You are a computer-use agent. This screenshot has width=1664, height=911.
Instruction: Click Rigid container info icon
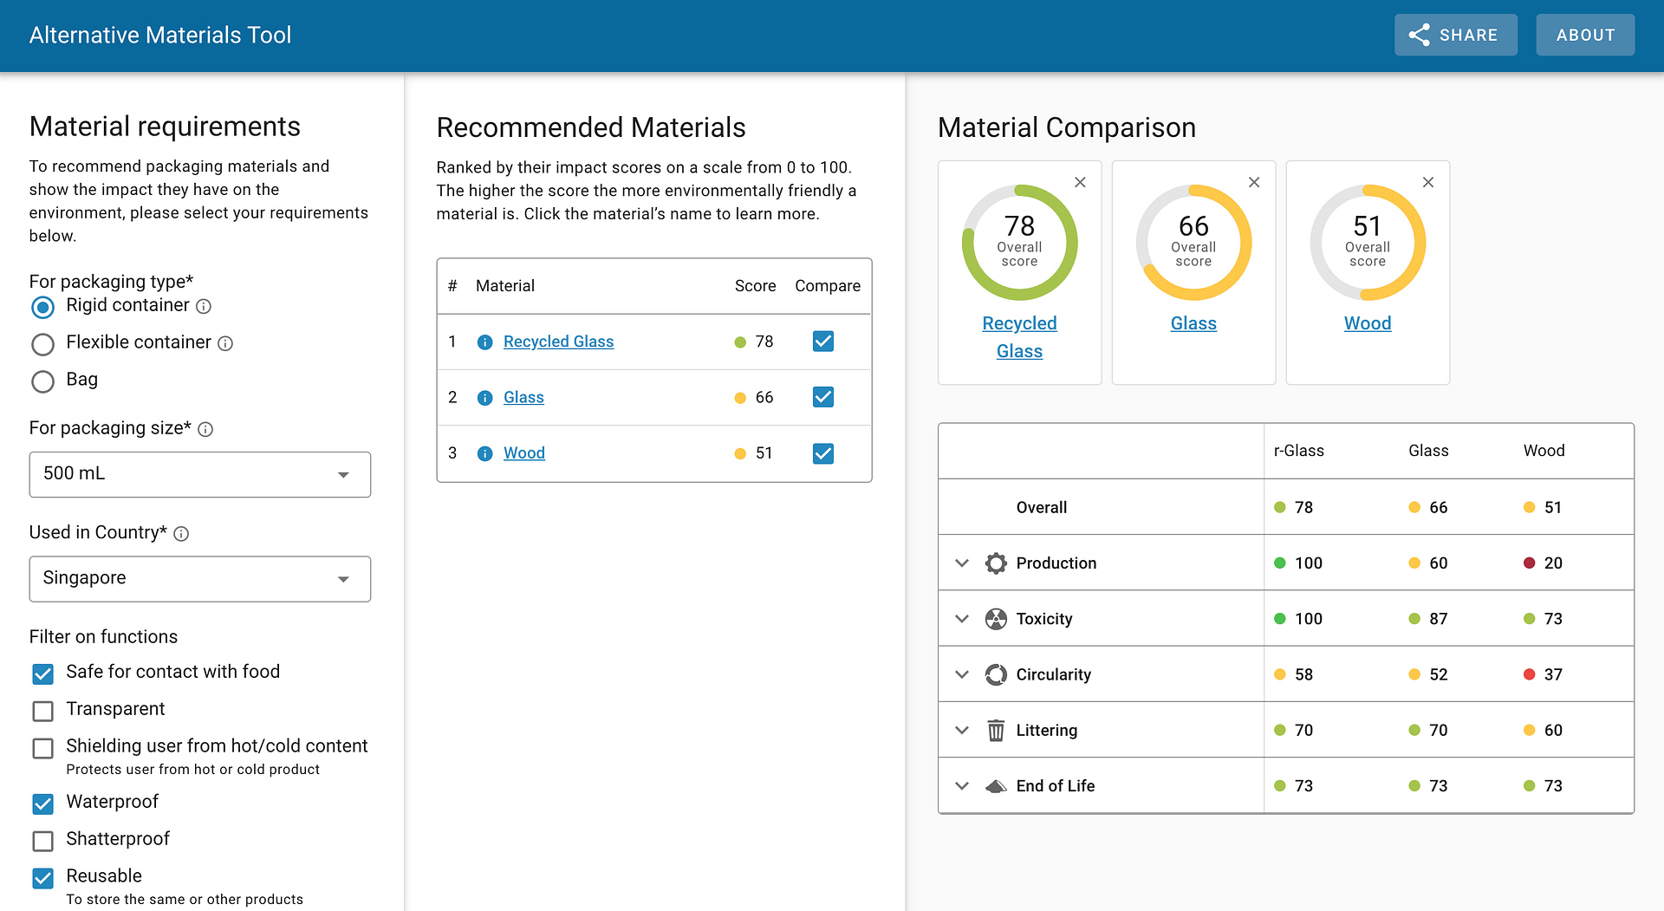[204, 306]
